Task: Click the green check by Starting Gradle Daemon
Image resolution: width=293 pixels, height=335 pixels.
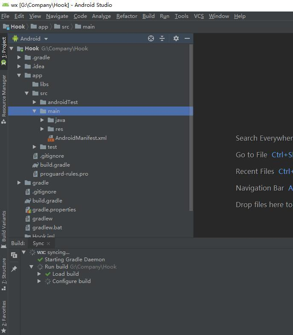Action: point(40,260)
